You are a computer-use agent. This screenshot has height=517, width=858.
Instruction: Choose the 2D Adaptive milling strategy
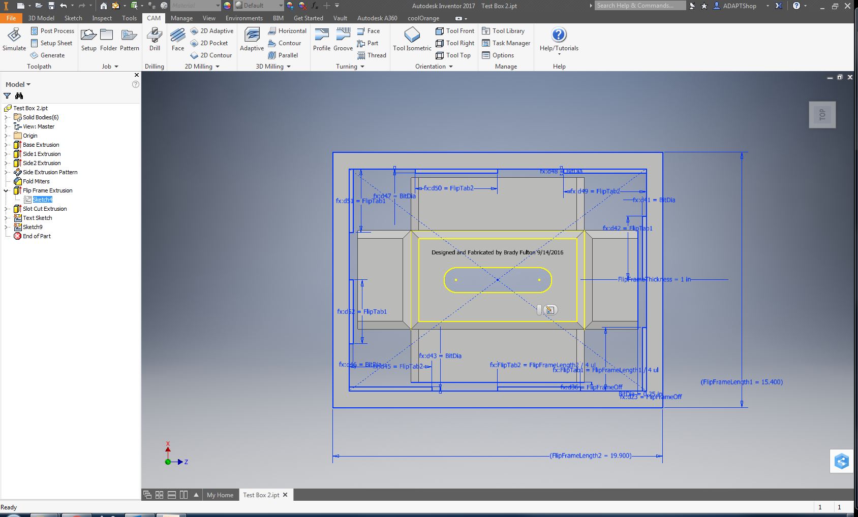tap(212, 31)
